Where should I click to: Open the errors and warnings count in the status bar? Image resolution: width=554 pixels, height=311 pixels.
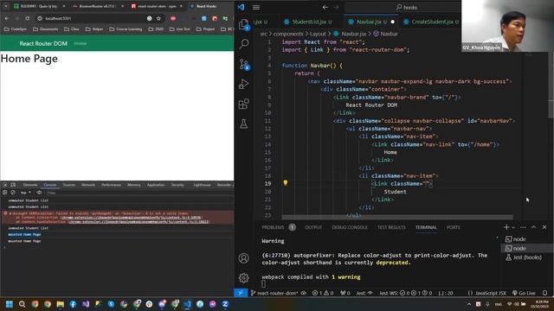323,293
